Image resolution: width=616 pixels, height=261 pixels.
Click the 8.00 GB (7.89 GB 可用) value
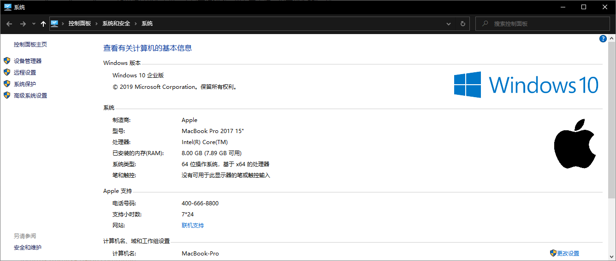point(212,153)
